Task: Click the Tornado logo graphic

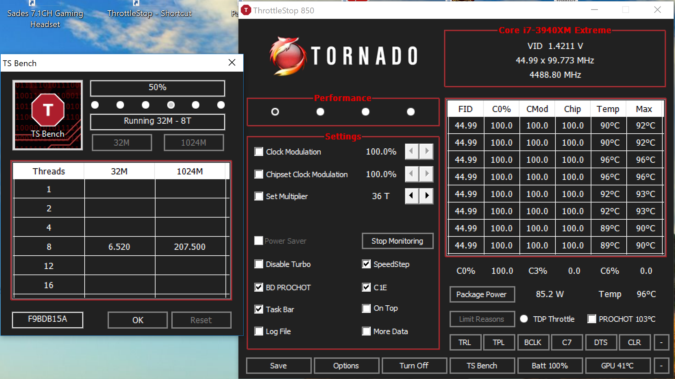Action: tap(344, 56)
